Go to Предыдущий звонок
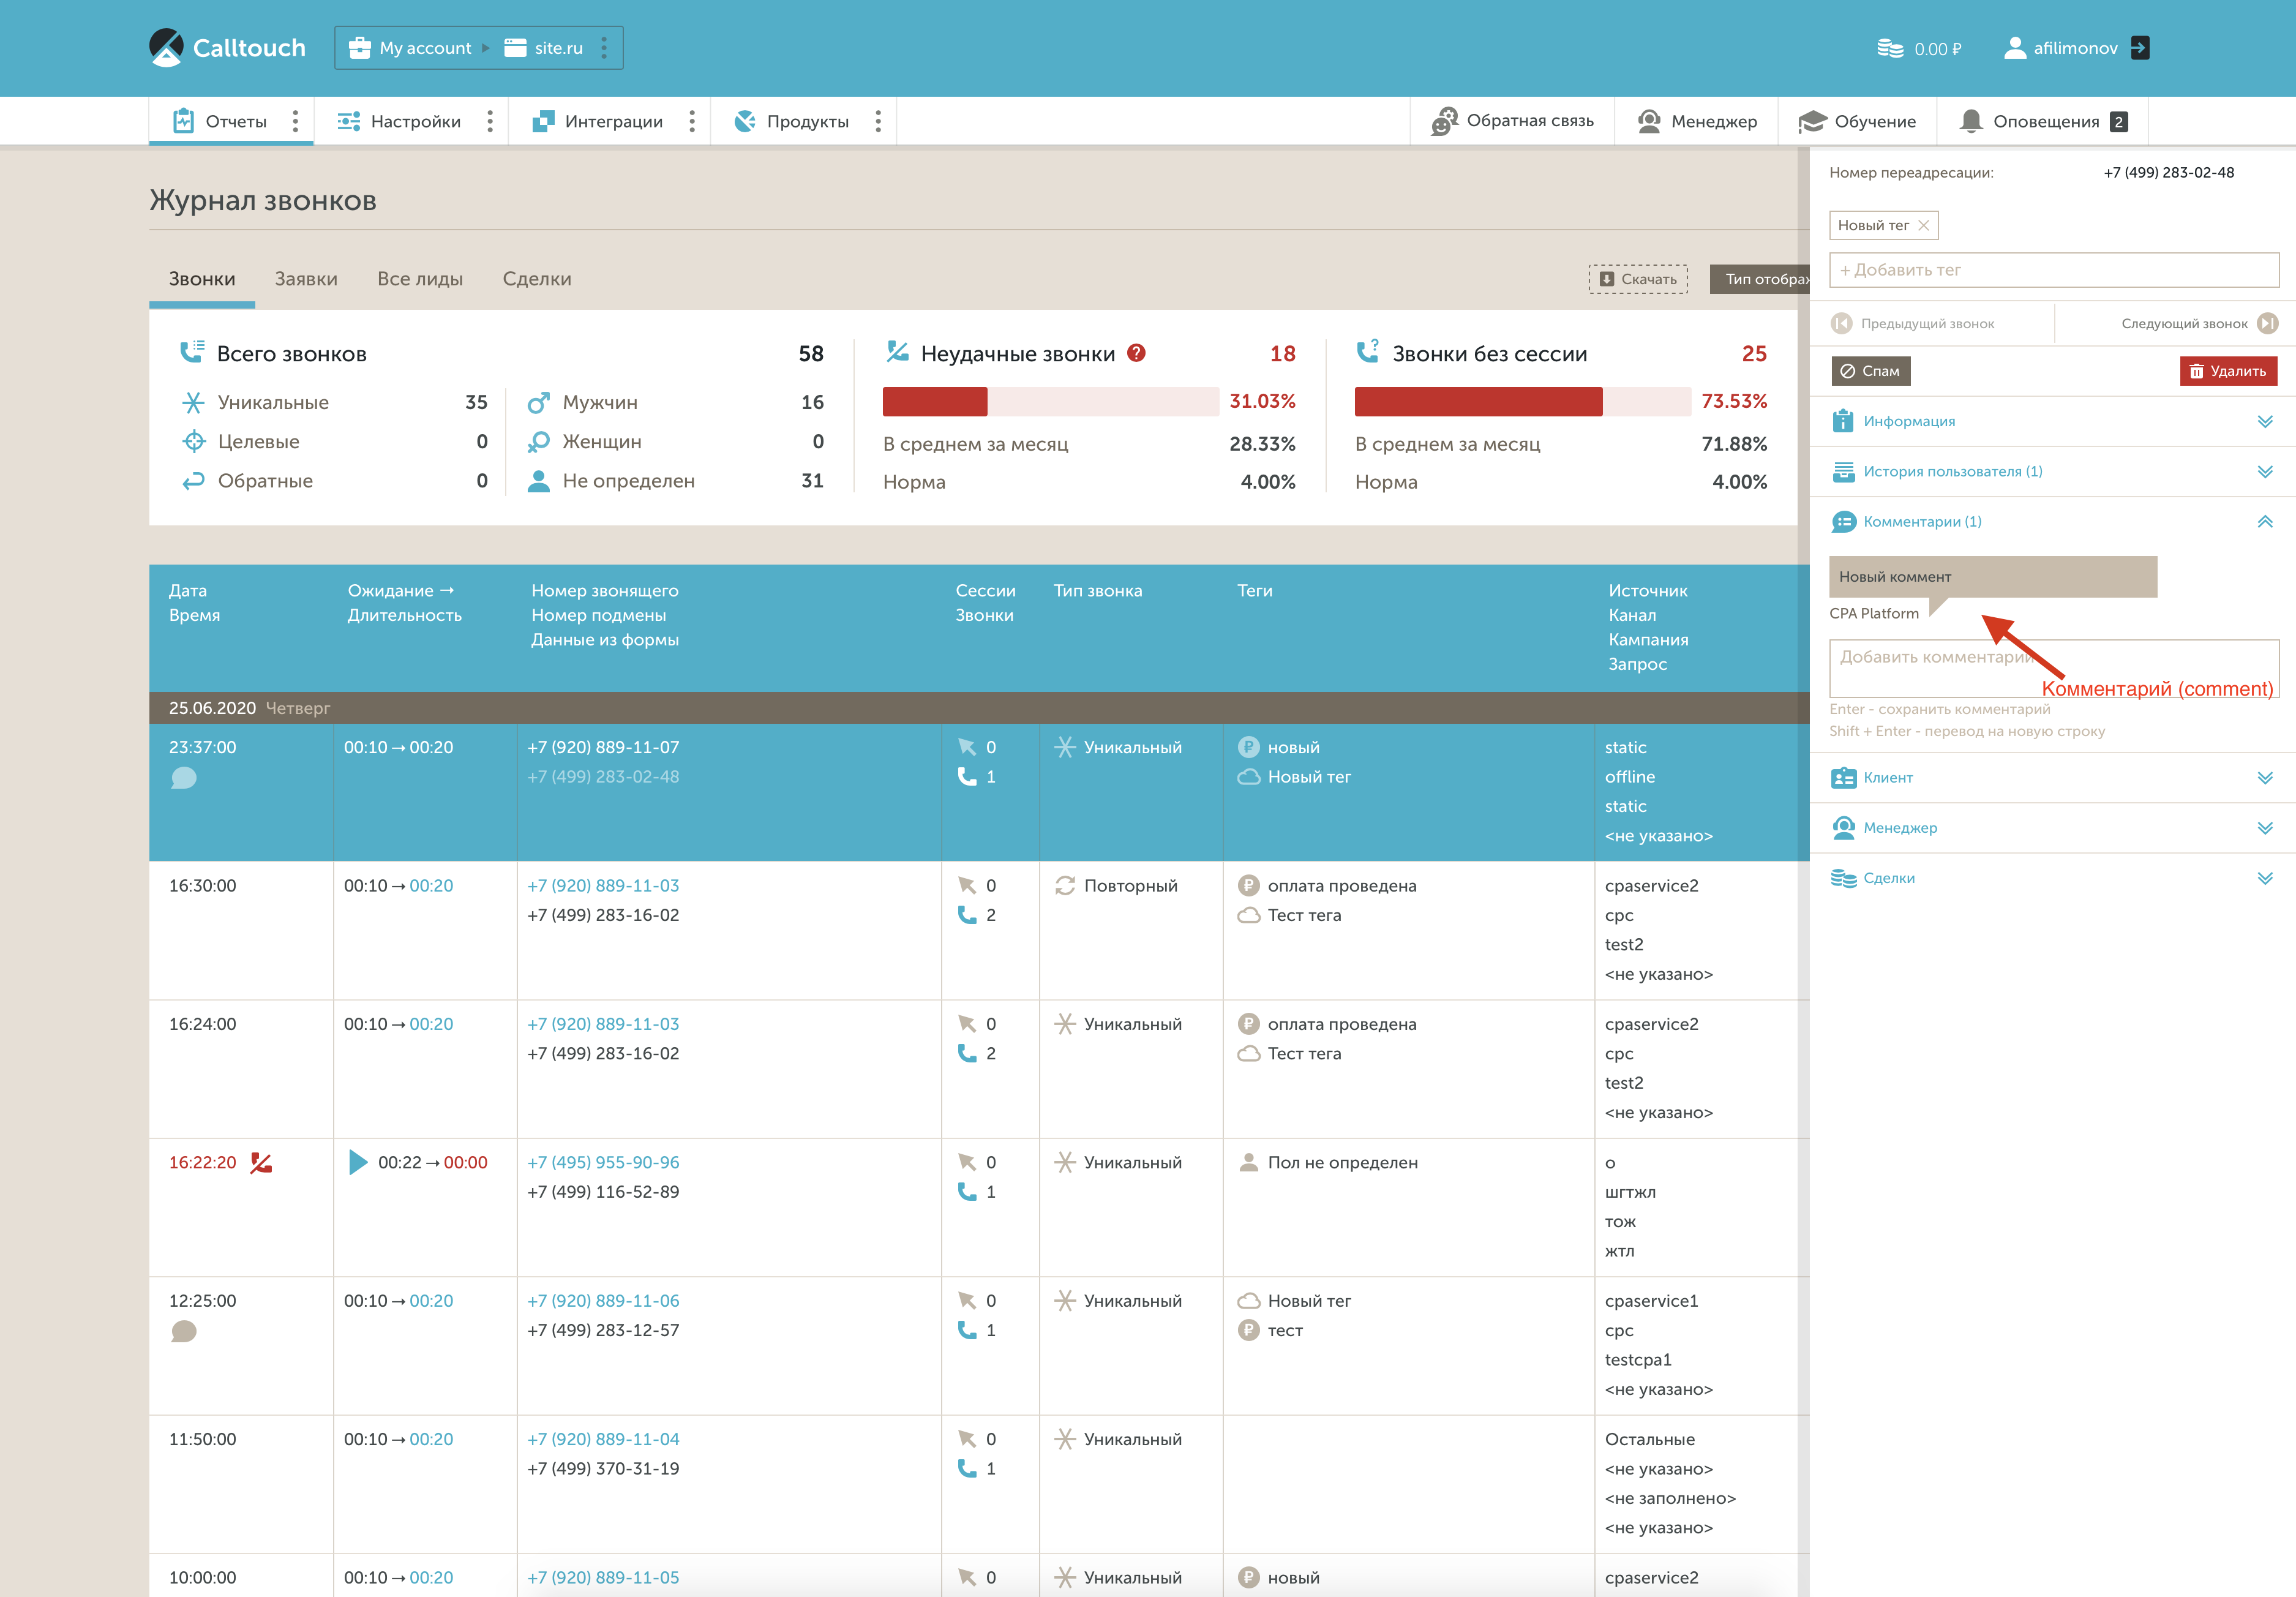This screenshot has height=1597, width=2296. (1912, 323)
